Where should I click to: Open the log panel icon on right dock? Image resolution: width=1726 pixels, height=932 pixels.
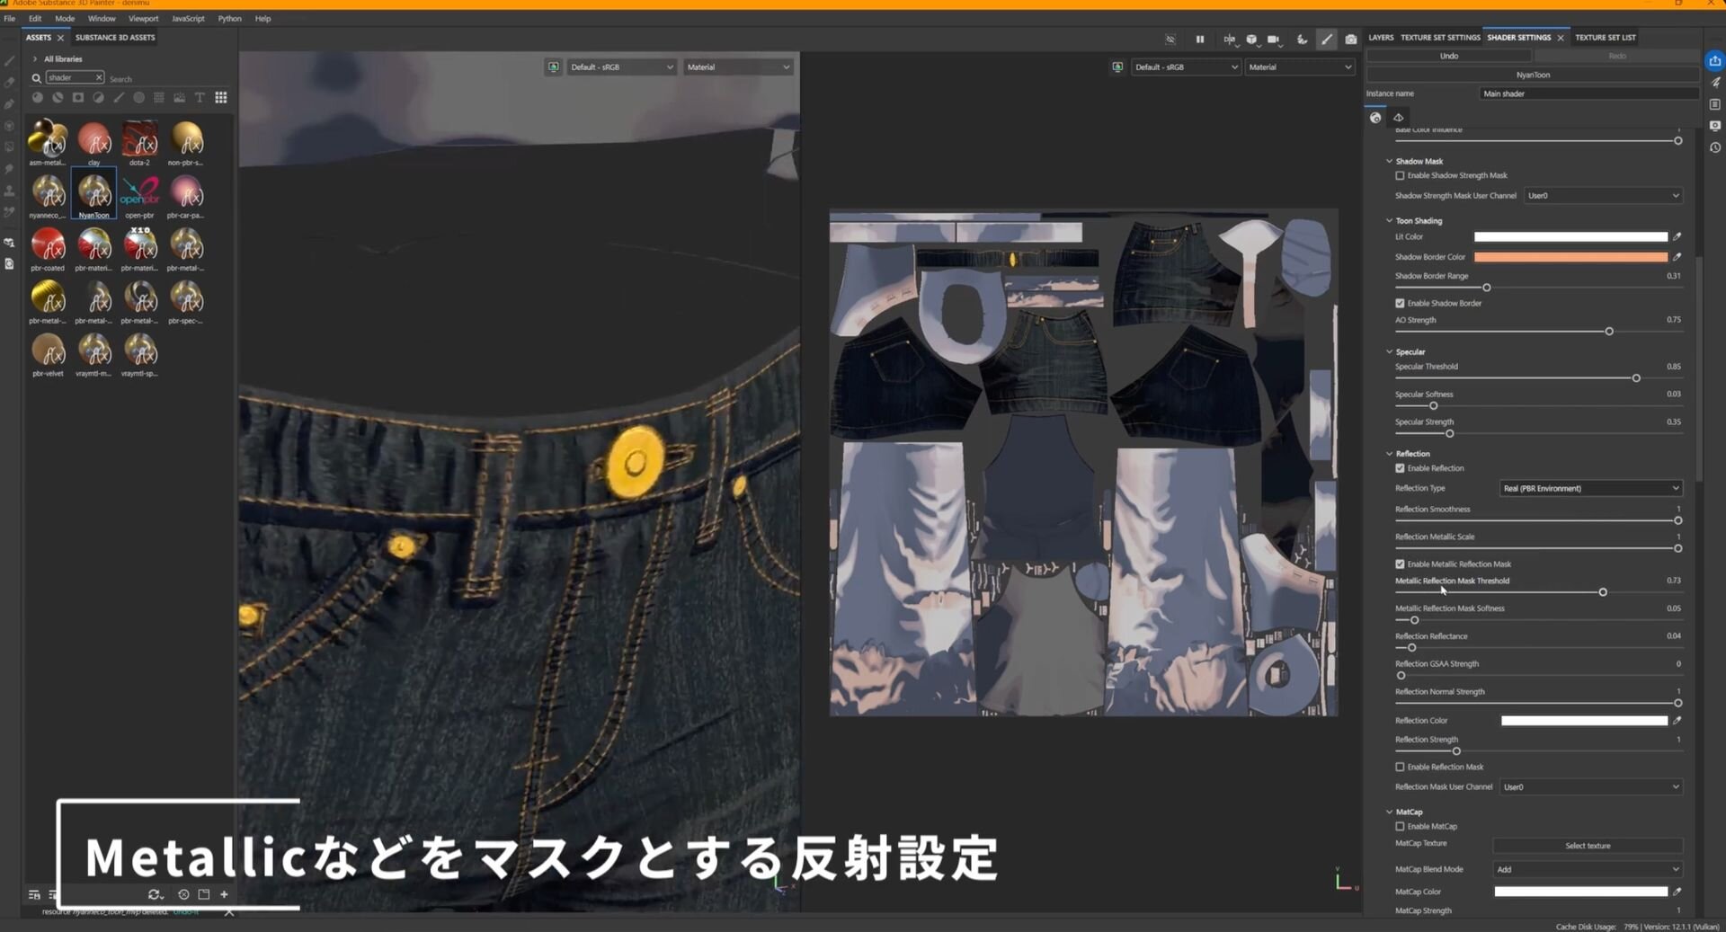coord(1715,104)
